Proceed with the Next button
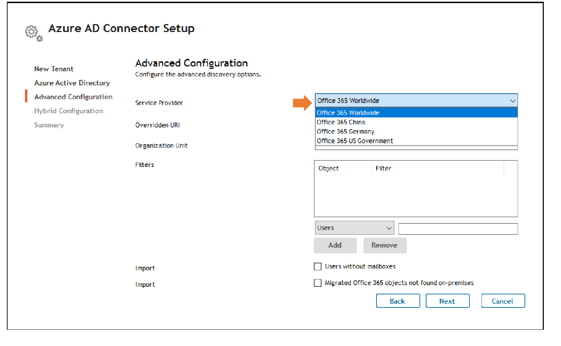Viewport: 561px width, 346px height. point(447,301)
